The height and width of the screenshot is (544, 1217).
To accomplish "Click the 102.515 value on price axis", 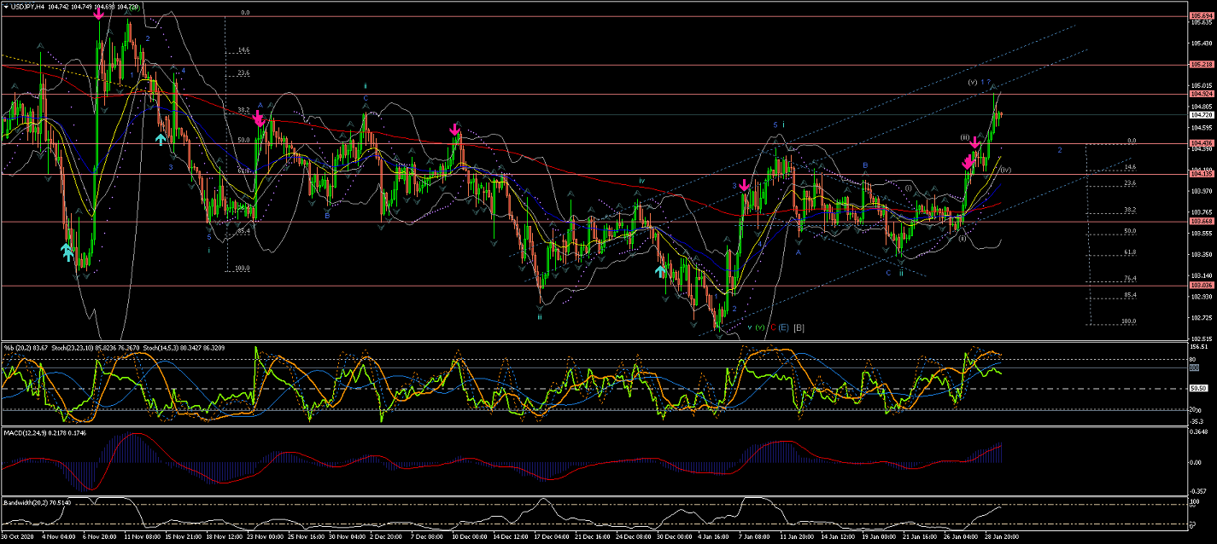I will point(1201,338).
